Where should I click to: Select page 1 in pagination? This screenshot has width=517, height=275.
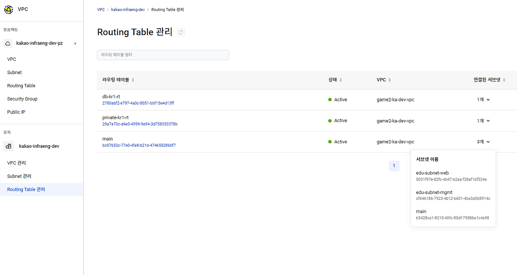[394, 166]
